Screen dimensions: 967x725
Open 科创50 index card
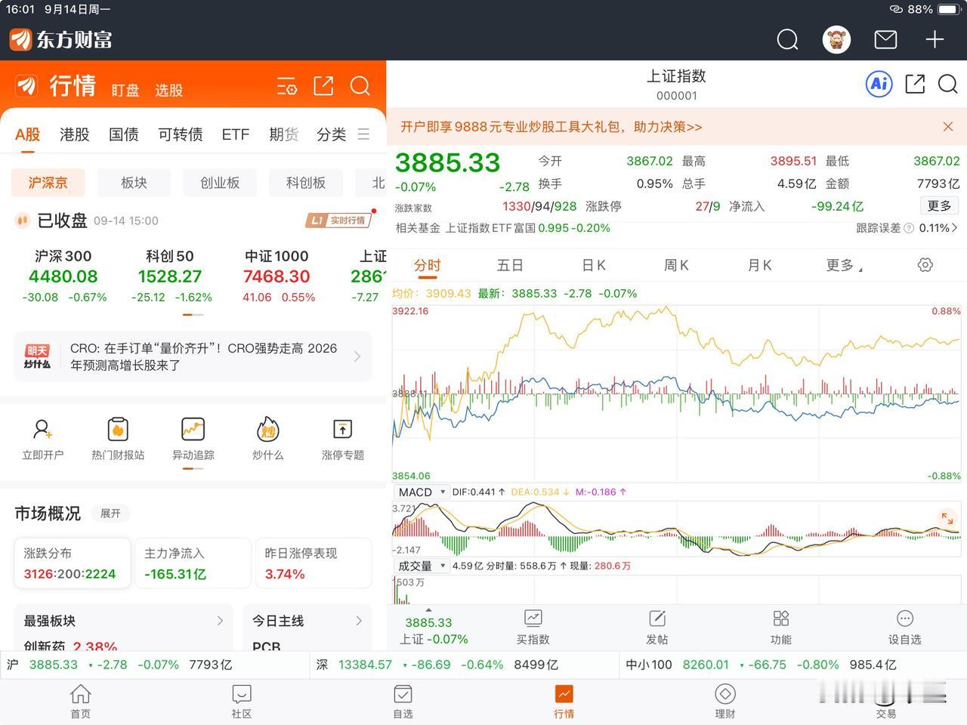170,276
